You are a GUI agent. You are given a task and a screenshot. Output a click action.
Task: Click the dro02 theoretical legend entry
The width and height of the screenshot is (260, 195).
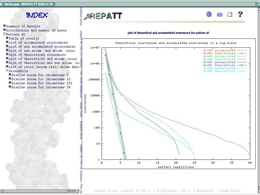(225, 71)
